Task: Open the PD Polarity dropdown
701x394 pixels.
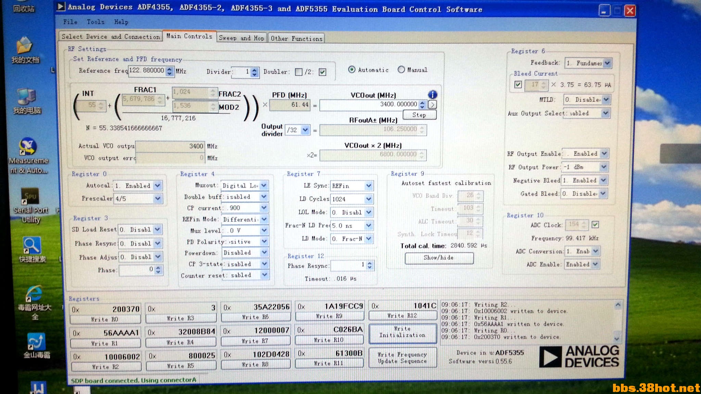Action: coord(245,241)
